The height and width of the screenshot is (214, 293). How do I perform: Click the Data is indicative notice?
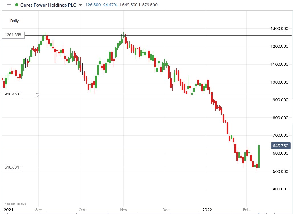14,204
